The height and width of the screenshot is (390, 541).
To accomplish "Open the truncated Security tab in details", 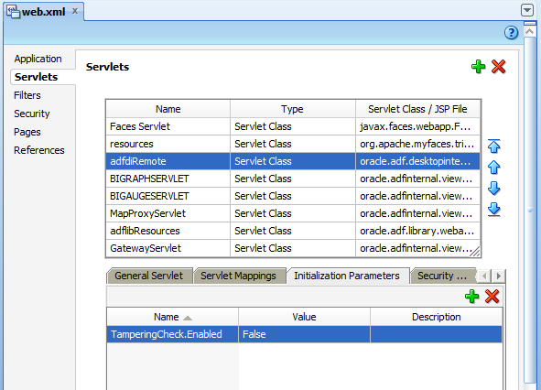I will (442, 276).
